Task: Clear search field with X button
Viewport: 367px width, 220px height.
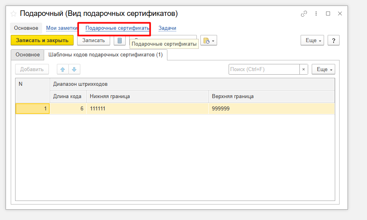Action: pos(304,69)
